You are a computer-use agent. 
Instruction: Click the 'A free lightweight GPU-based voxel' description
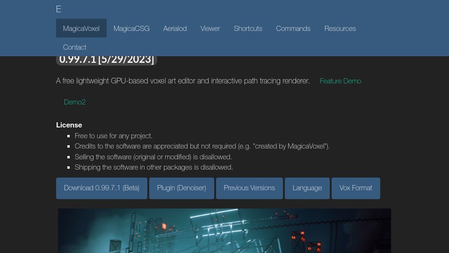(x=183, y=81)
